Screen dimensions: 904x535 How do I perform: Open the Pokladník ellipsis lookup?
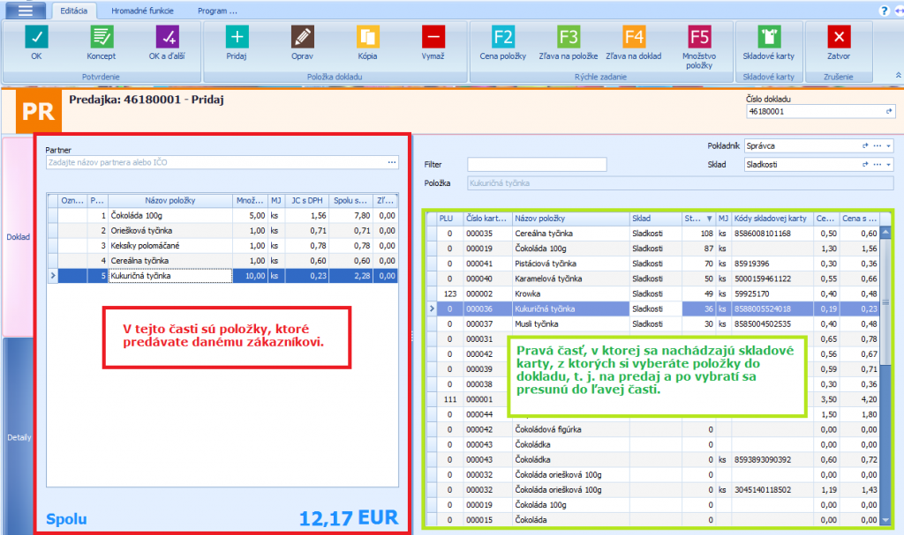click(877, 146)
